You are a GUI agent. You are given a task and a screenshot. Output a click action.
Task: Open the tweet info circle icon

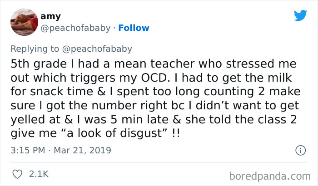(x=300, y=151)
